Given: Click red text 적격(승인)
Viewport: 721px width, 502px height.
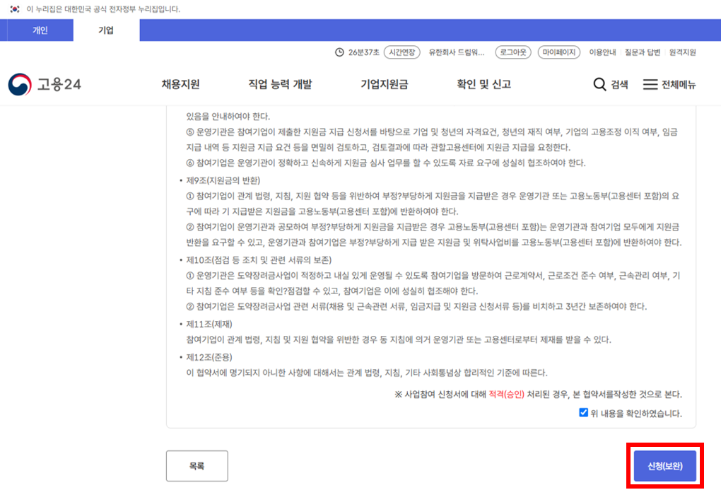Looking at the screenshot, I should [x=506, y=395].
